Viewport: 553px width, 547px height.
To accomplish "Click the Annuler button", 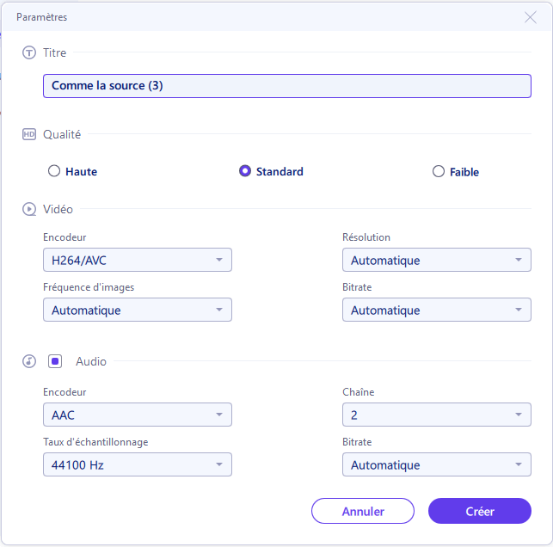I will coord(363,511).
